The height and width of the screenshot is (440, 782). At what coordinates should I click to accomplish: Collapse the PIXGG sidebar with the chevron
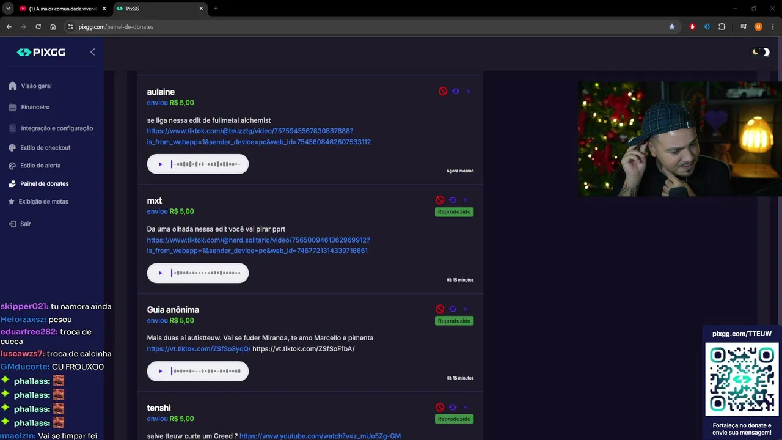pyautogui.click(x=92, y=52)
